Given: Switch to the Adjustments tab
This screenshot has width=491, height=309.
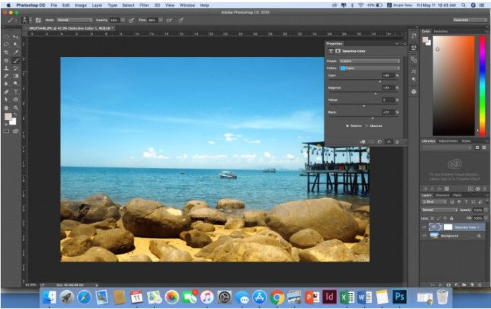Looking at the screenshot, I should [448, 141].
